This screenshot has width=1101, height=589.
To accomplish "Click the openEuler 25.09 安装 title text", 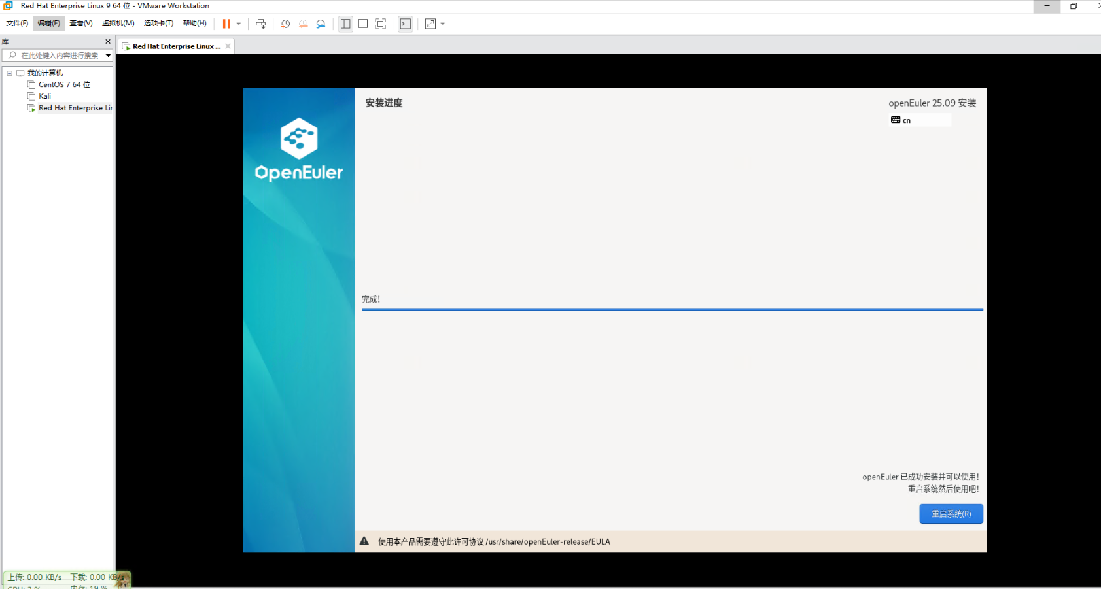I will click(932, 103).
